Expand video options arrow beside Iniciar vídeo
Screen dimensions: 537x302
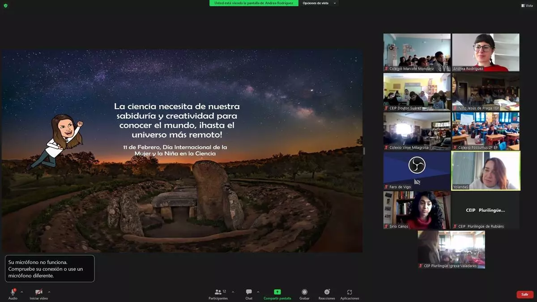(x=49, y=292)
